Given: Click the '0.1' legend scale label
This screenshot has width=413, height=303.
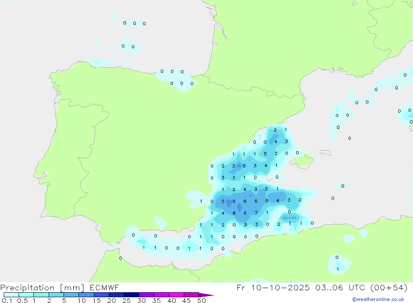Looking at the screenshot, I should pos(7,301).
